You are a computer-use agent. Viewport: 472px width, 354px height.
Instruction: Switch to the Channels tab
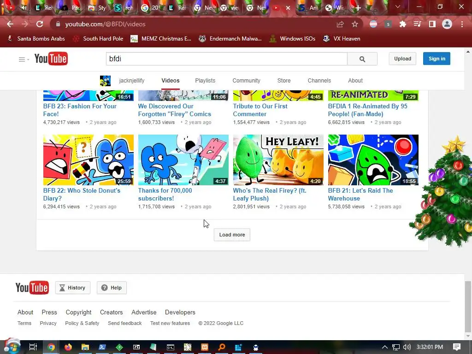(x=319, y=81)
